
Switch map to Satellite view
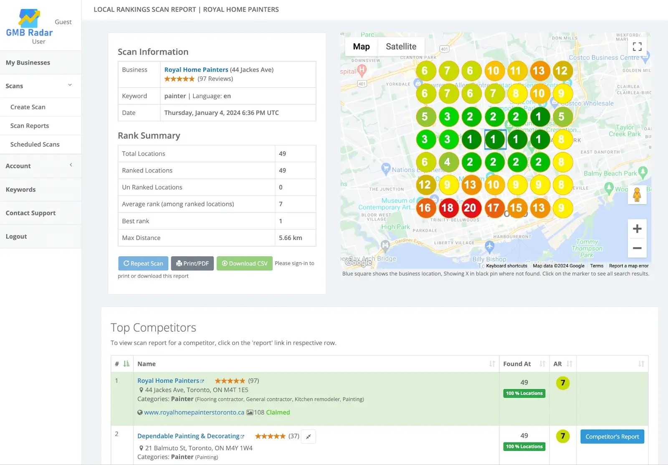[401, 47]
